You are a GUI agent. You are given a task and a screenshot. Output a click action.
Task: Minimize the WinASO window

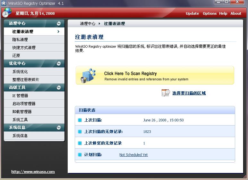(x=218, y=2)
